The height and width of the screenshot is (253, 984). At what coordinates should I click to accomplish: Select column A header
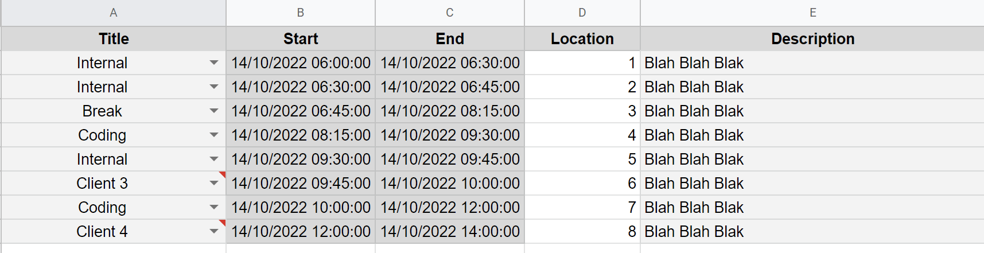point(114,13)
